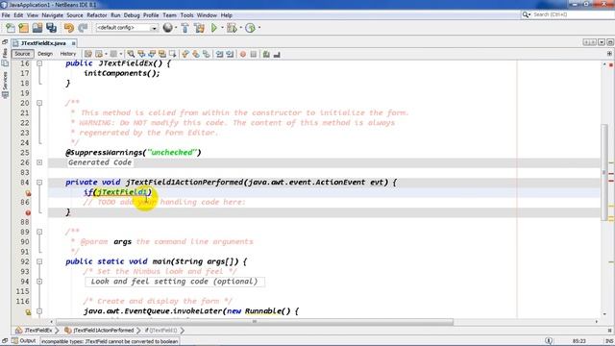Screen dimensions: 615x346
Task: Collapse the comment fold at line 20
Action: [x=39, y=103]
